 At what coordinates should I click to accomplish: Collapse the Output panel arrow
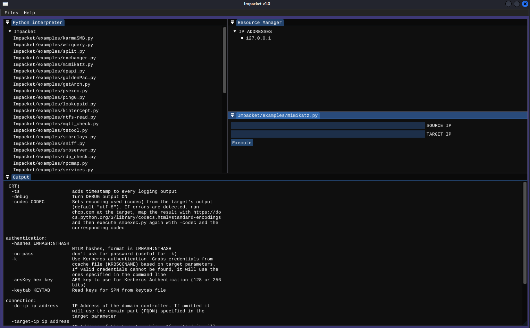7,177
